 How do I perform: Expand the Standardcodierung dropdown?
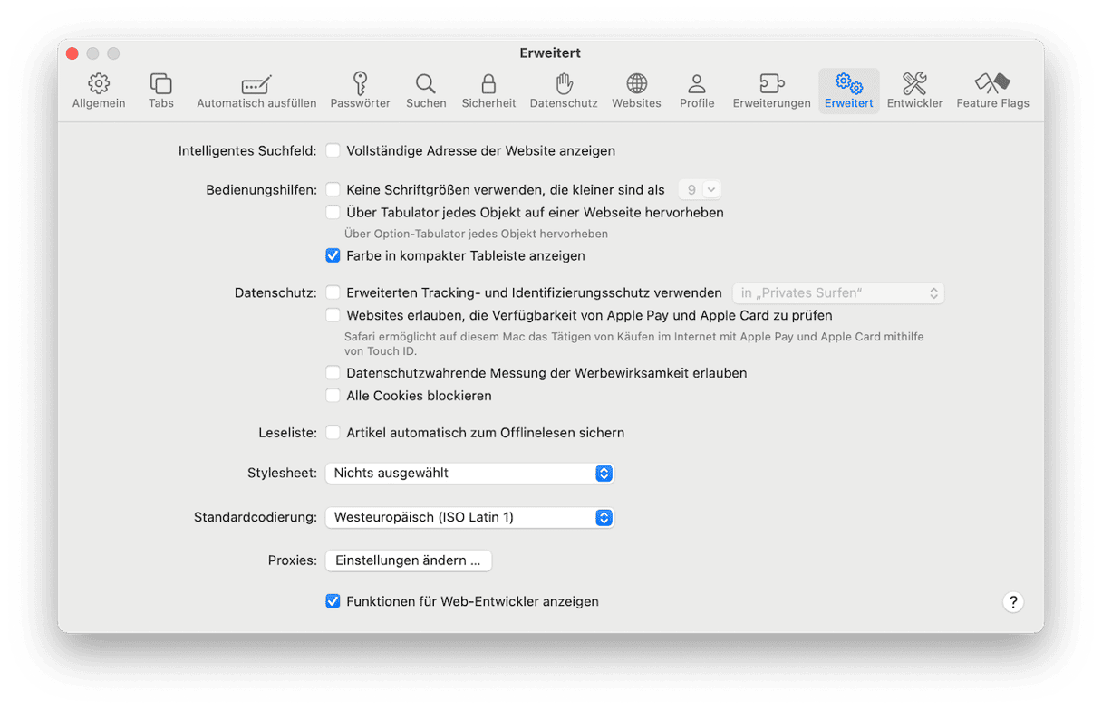click(469, 518)
